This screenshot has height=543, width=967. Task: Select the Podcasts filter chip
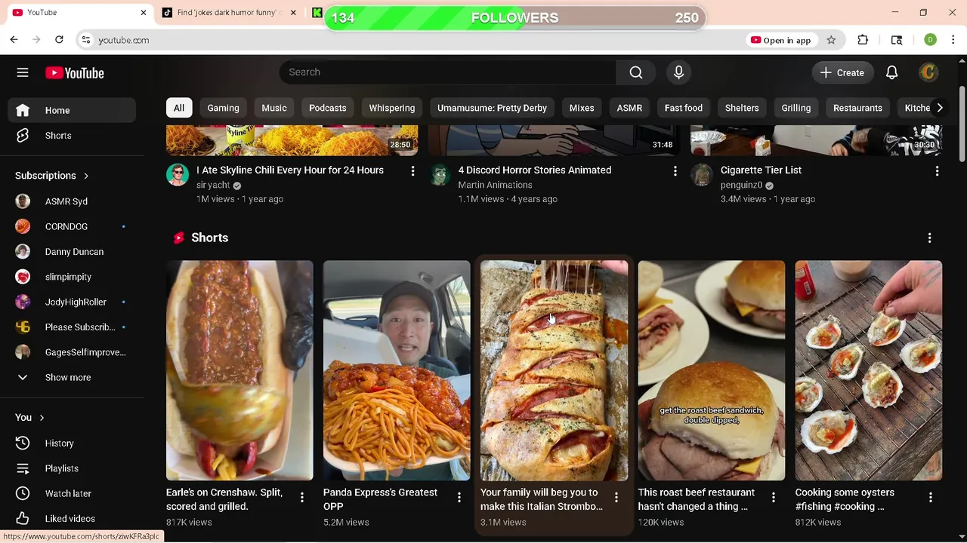[328, 108]
